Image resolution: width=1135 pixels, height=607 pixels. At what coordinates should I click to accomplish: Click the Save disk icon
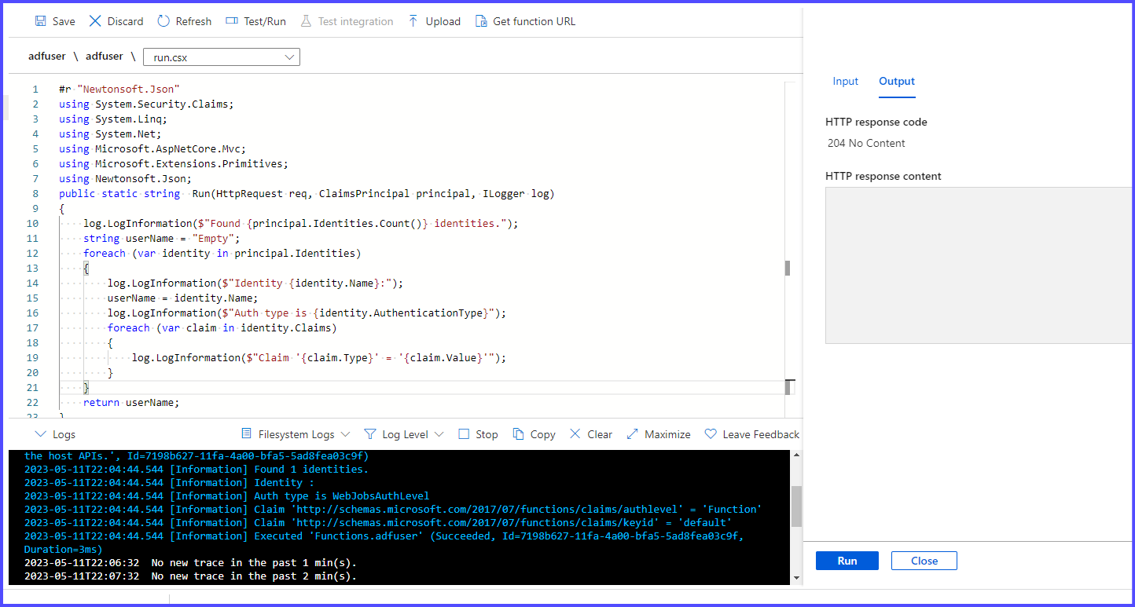pos(40,21)
